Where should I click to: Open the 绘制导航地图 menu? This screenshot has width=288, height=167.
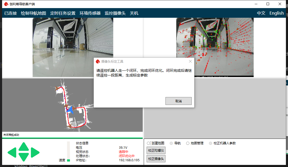tap(34, 13)
